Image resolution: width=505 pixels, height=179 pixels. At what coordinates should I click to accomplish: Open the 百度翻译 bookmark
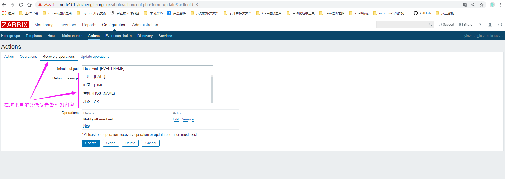[x=176, y=13]
